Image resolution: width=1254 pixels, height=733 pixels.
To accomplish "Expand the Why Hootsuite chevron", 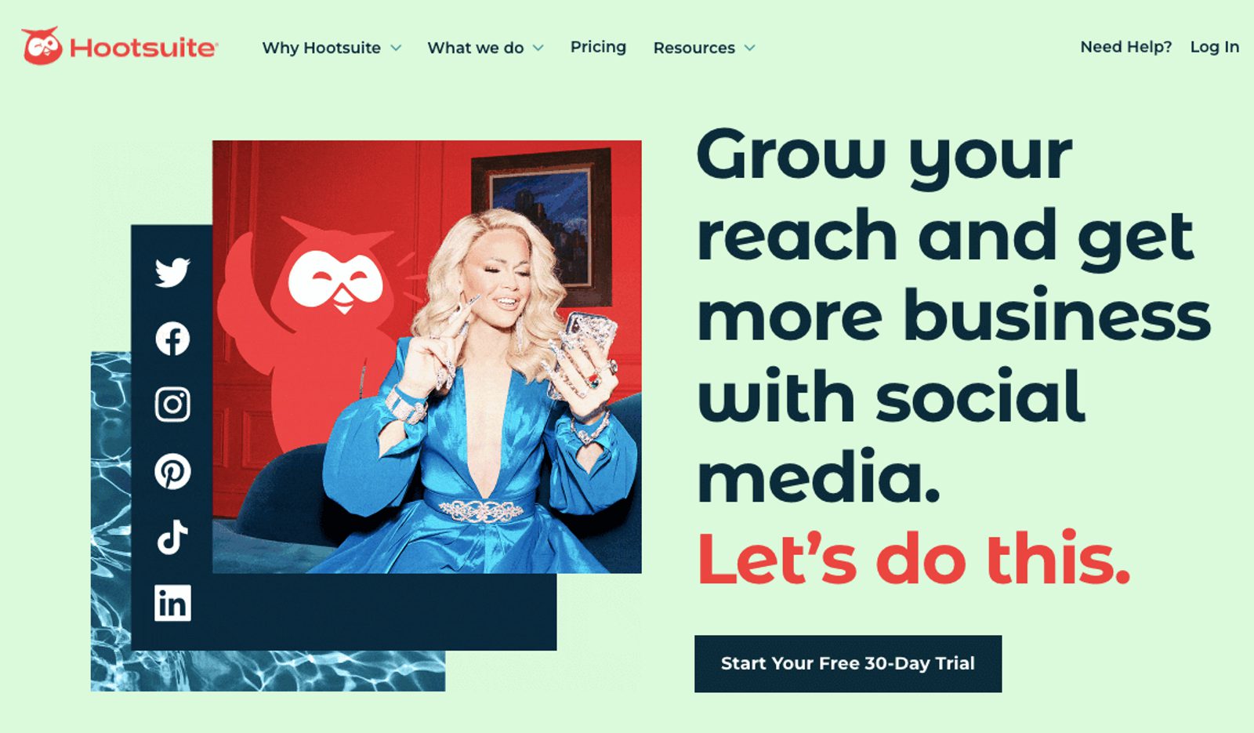I will point(397,48).
